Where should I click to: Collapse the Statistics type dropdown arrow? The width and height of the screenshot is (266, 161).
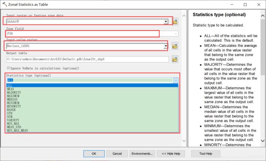click(x=176, y=80)
